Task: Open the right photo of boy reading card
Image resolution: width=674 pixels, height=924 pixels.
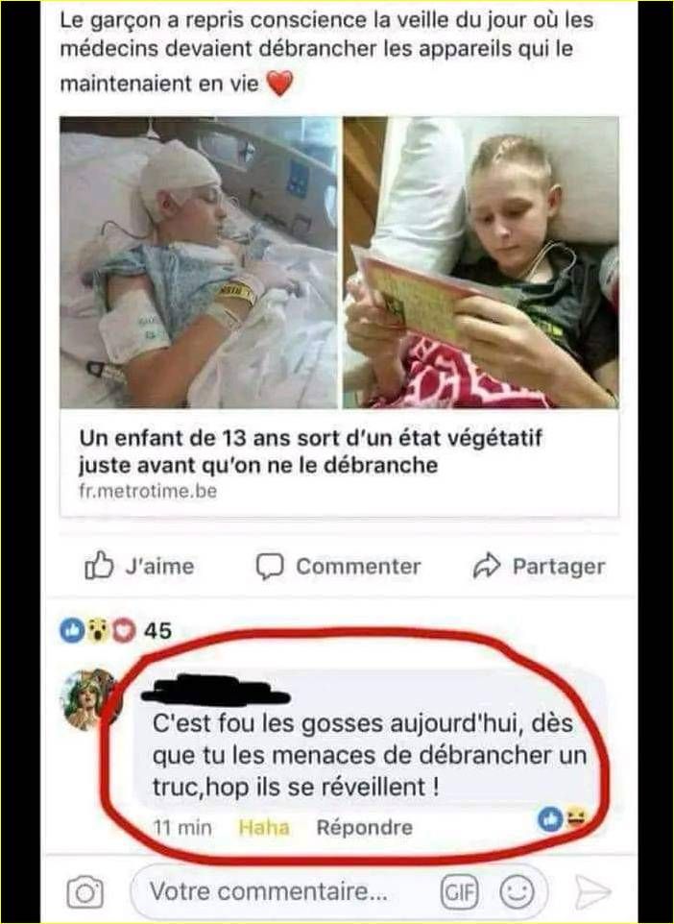Action: point(481,262)
